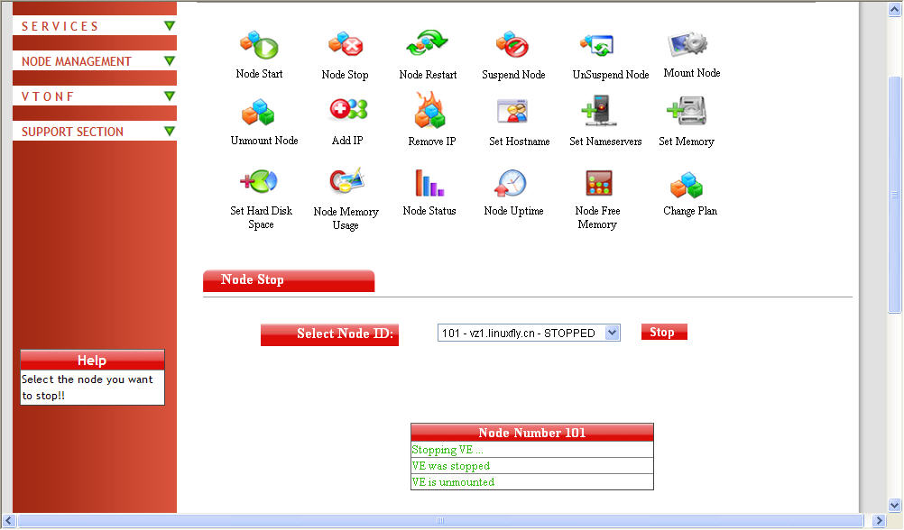Select the Suspend Node icon

click(x=512, y=44)
